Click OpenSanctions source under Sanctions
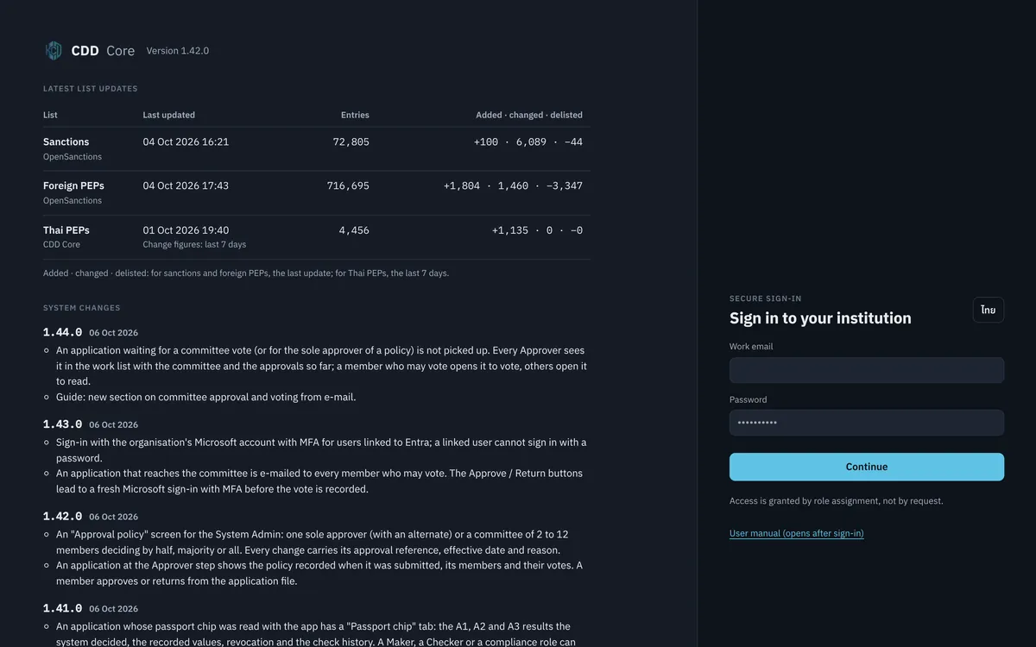Viewport: 1036px width, 647px height. [73, 157]
